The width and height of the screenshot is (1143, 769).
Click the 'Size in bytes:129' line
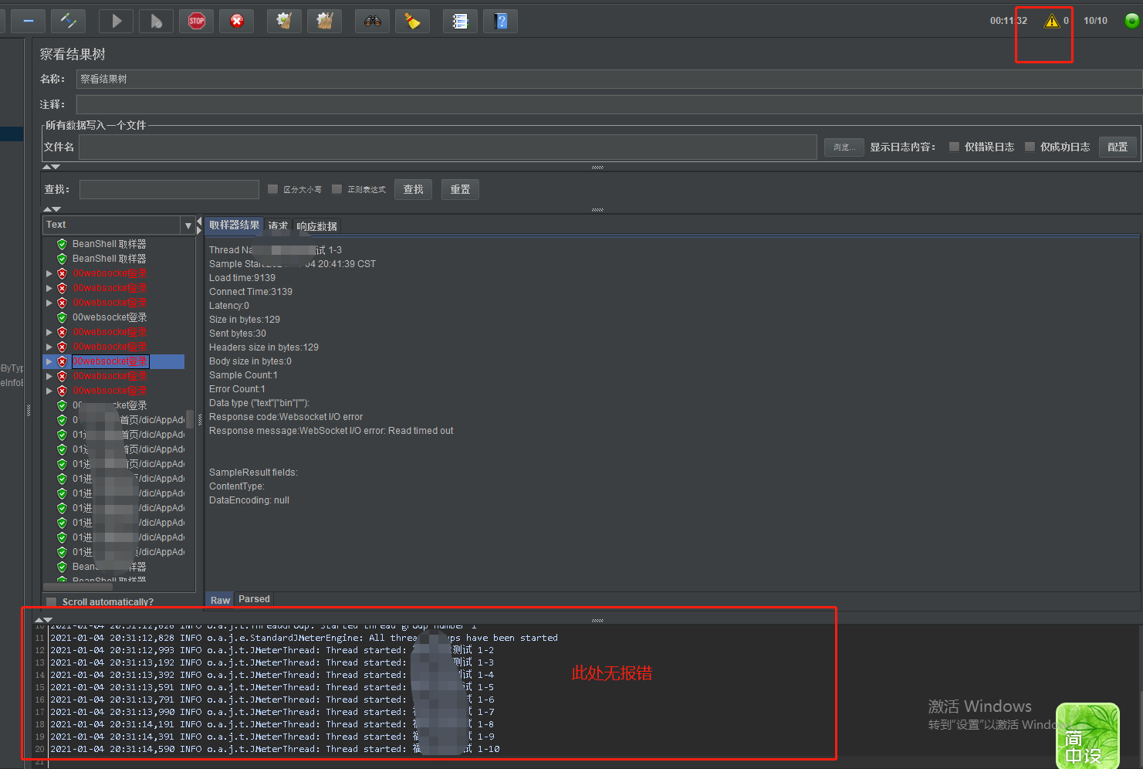[x=245, y=320]
